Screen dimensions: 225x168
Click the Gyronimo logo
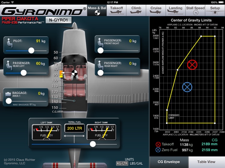43,11
